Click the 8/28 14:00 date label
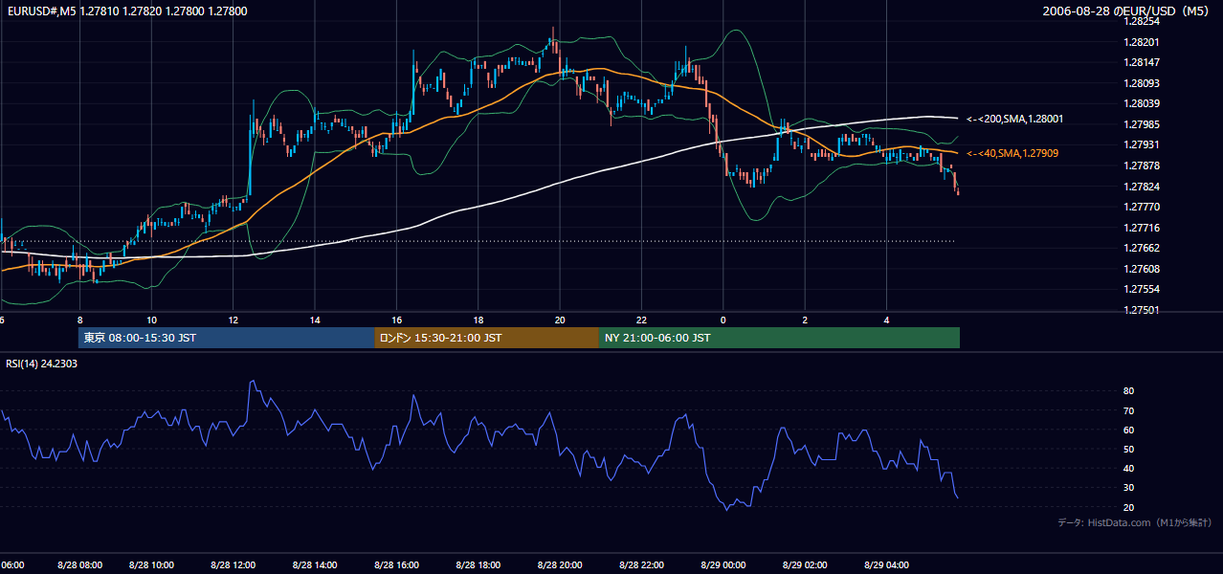 315,565
